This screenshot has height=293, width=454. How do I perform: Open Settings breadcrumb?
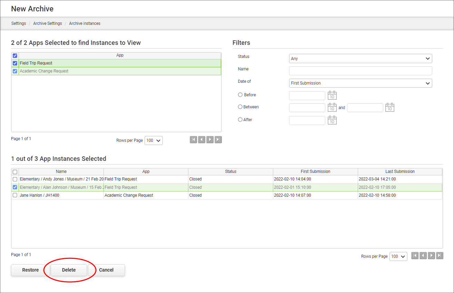(19, 23)
